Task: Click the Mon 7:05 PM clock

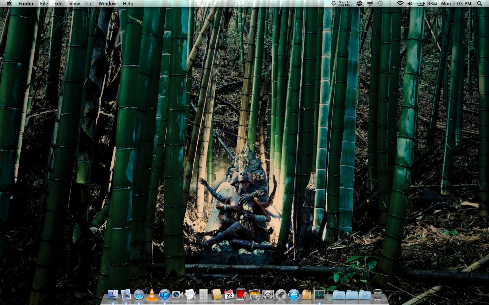Action: point(456,4)
